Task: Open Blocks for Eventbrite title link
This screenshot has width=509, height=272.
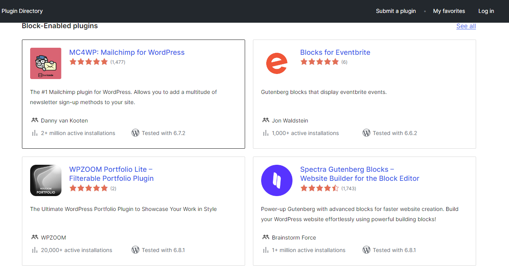Action: tap(335, 52)
